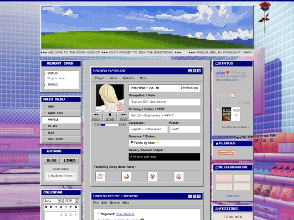The height and width of the screenshot is (220, 294).
Task: Click the Magical Girl Web Weaver field
Action: point(164,102)
